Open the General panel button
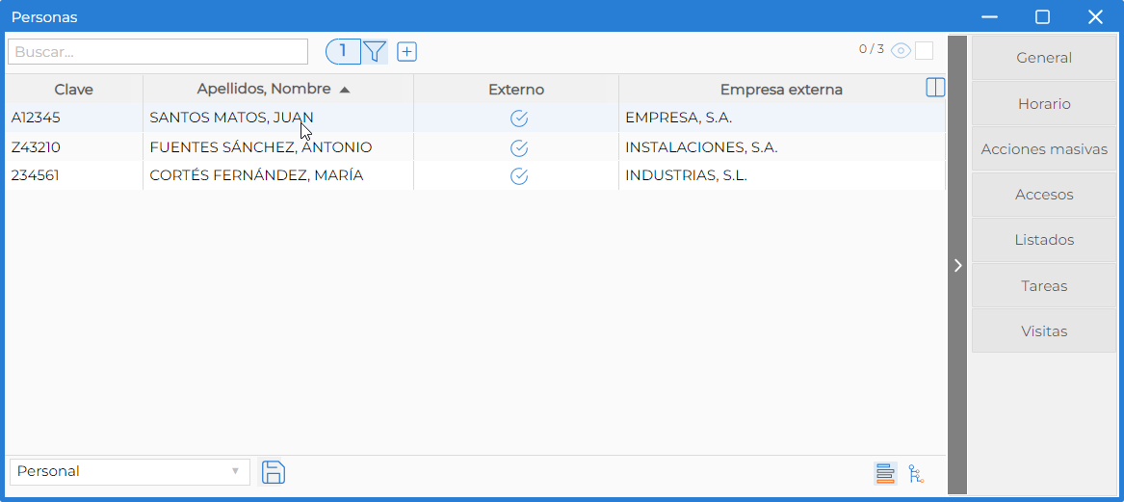Viewport: 1124px width, 502px height. [1044, 58]
